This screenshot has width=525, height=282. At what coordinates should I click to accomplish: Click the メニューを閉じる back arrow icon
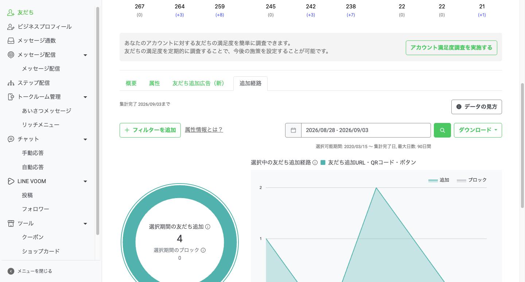(11, 271)
